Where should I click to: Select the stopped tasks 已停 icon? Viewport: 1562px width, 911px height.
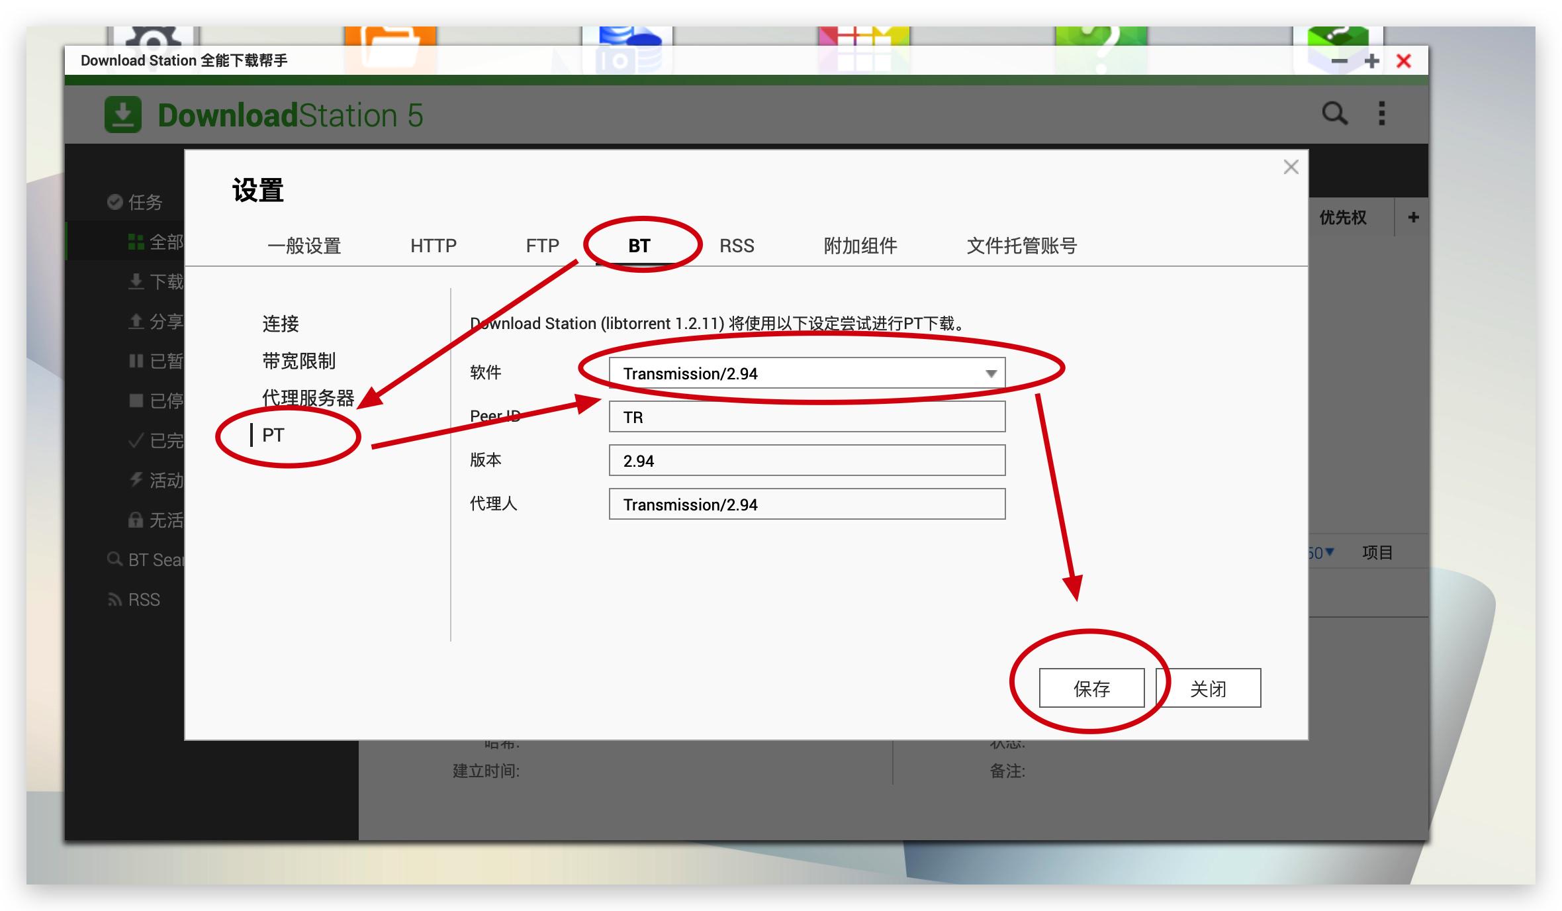tap(136, 401)
